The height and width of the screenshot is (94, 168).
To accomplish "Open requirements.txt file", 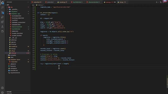I will point(15,73).
